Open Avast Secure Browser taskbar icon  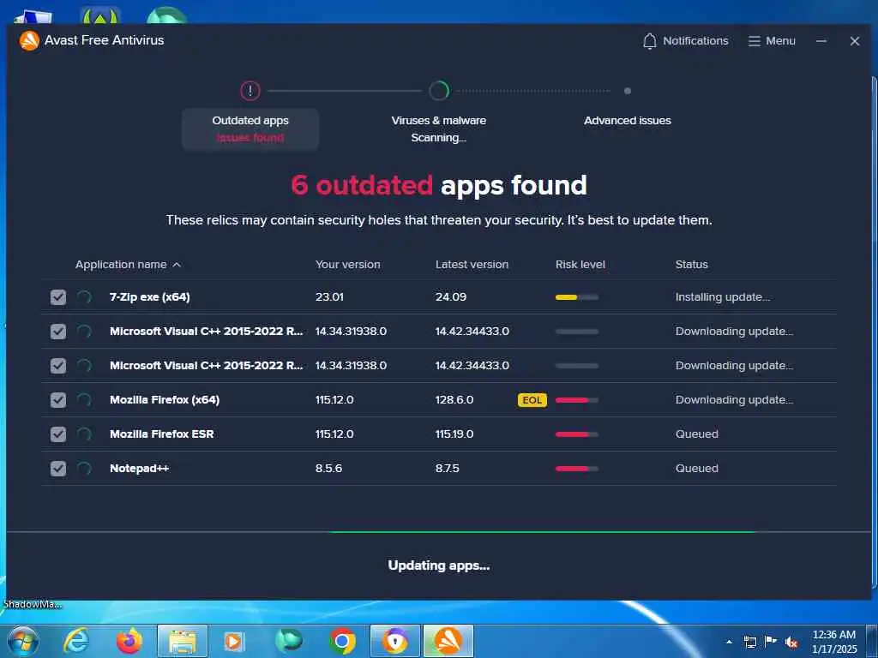(x=395, y=641)
